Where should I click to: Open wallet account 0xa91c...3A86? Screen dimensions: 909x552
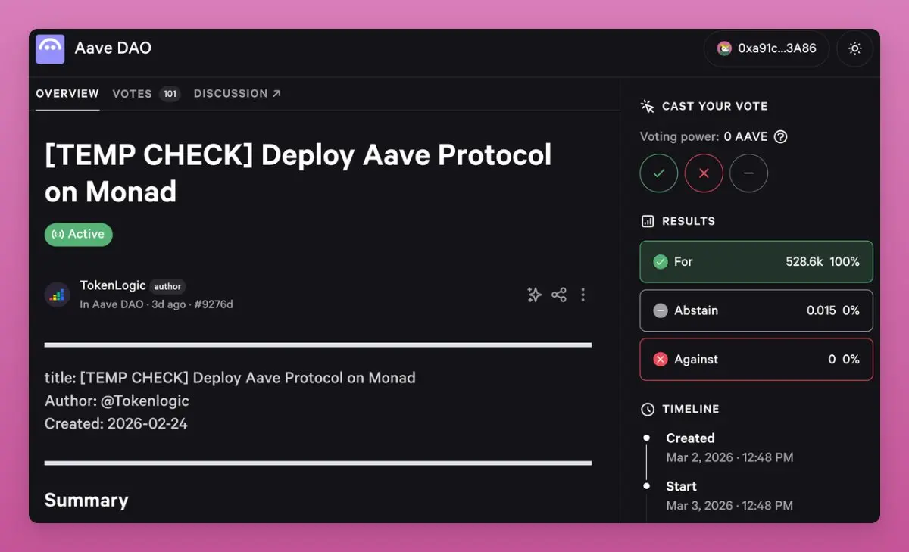click(767, 48)
